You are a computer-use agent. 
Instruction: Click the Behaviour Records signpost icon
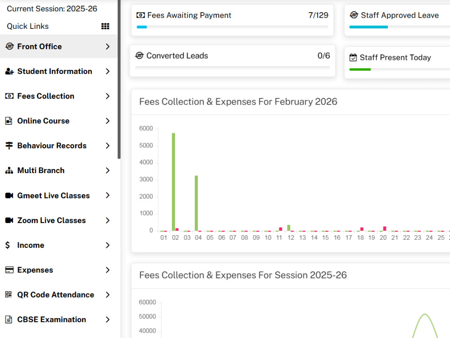pos(9,146)
